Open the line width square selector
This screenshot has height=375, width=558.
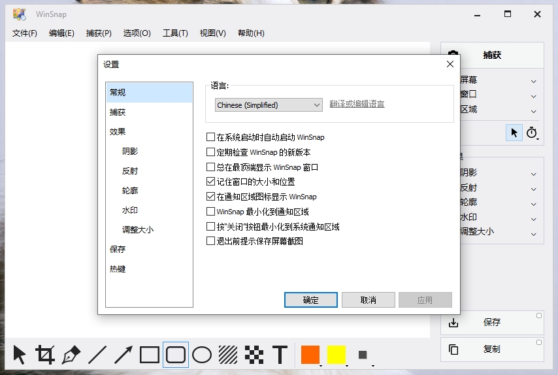[x=363, y=355]
